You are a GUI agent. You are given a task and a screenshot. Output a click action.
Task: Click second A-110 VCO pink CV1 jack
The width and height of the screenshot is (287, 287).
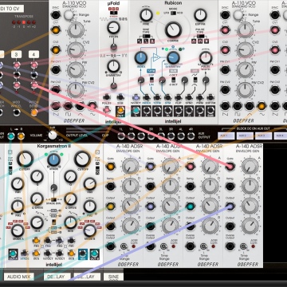point(225,30)
